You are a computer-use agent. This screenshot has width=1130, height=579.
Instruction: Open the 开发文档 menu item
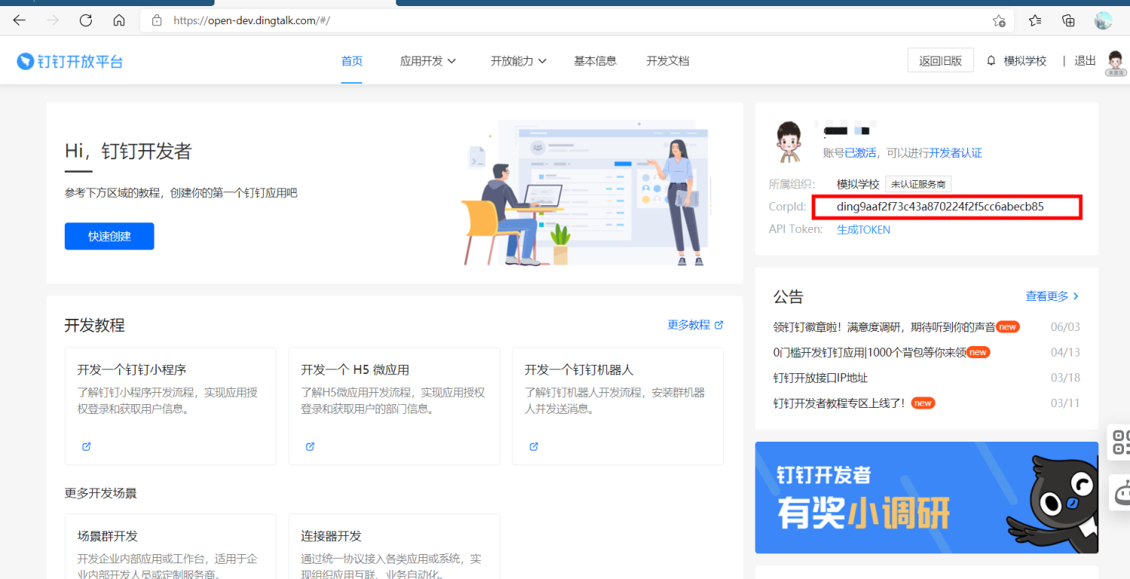point(667,61)
